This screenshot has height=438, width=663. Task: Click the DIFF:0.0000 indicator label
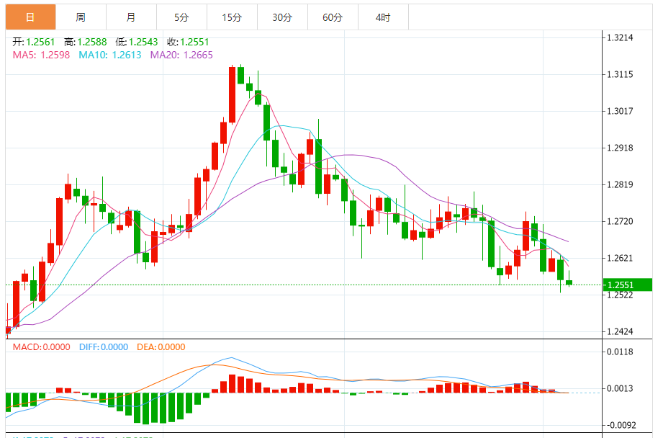(104, 347)
